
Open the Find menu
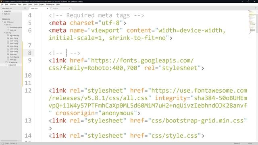[x=20, y=4]
